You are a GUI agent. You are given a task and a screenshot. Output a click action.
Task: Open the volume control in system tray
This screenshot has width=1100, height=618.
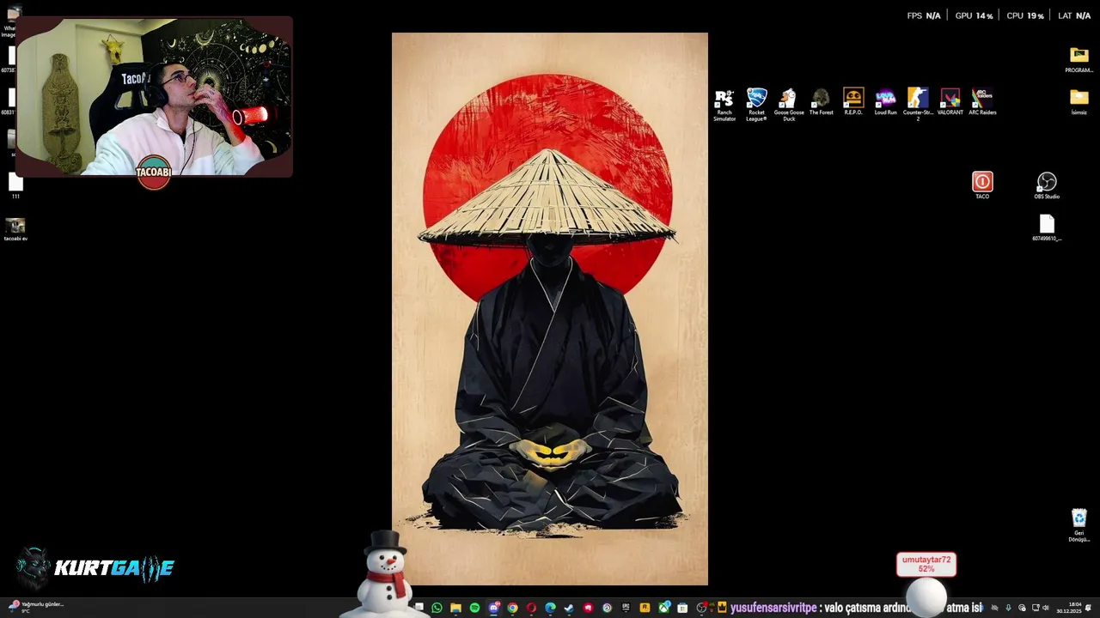pos(1046,608)
